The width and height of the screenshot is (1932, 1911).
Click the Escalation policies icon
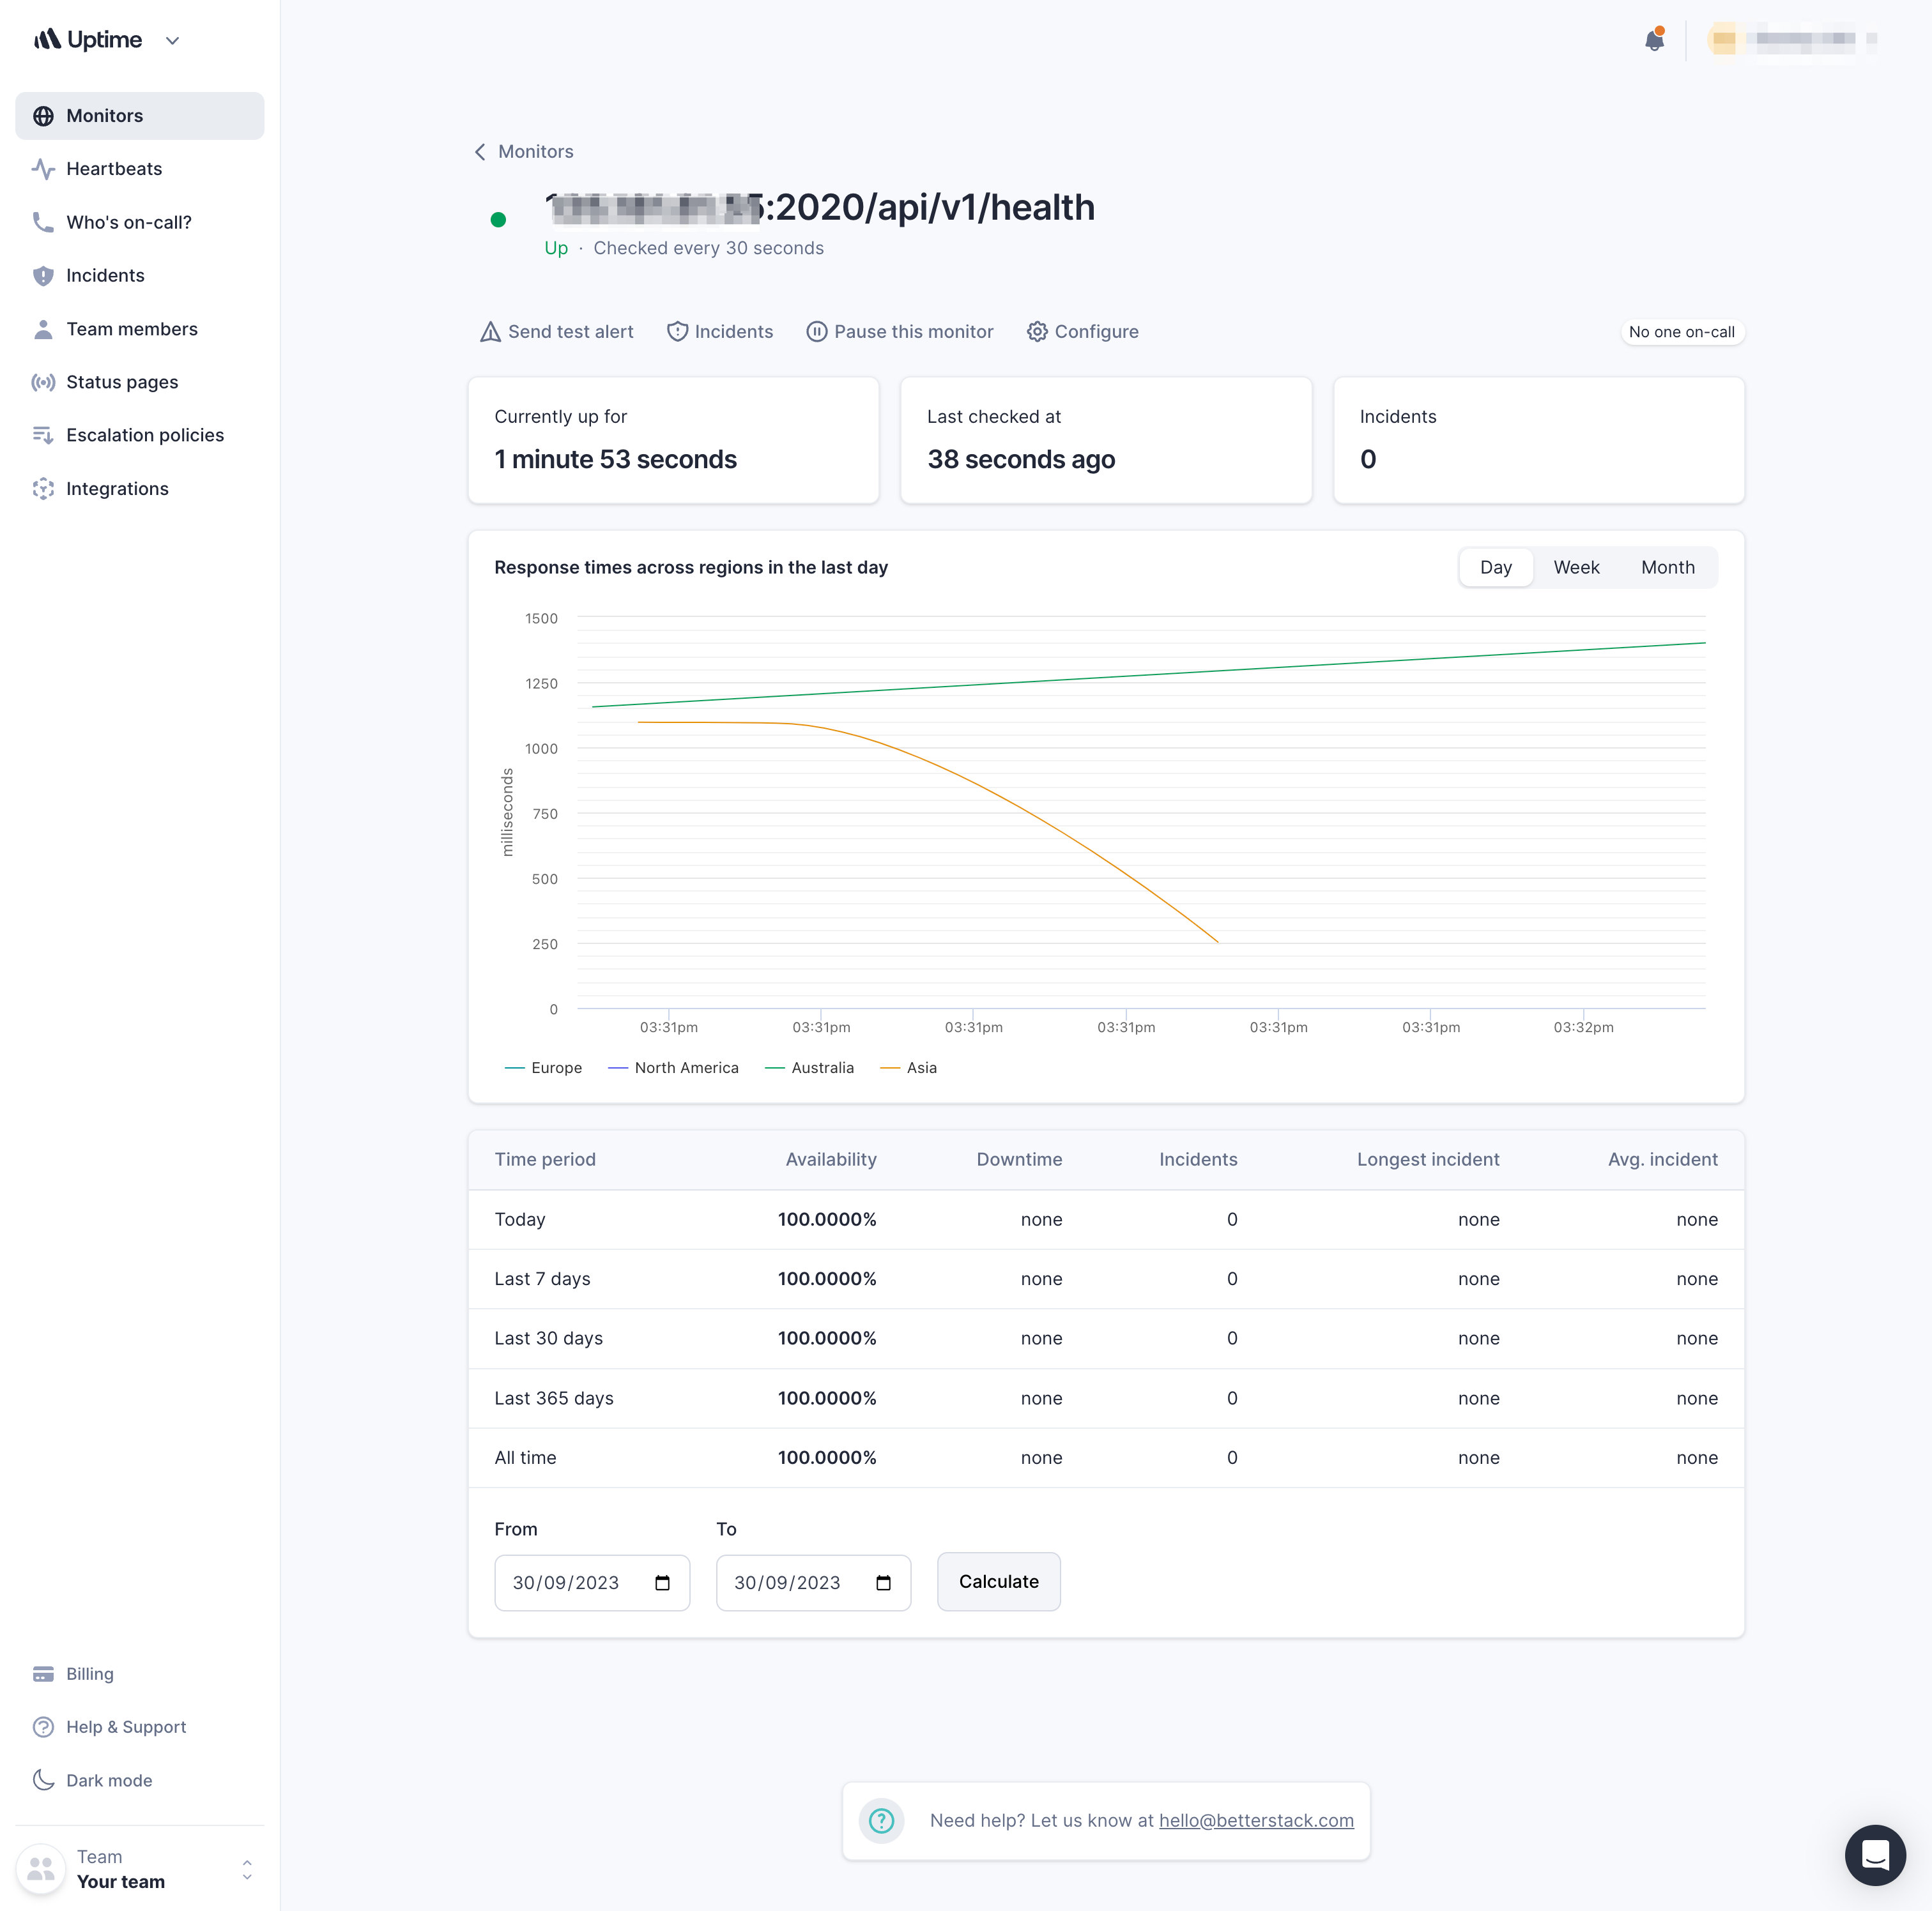(x=42, y=435)
